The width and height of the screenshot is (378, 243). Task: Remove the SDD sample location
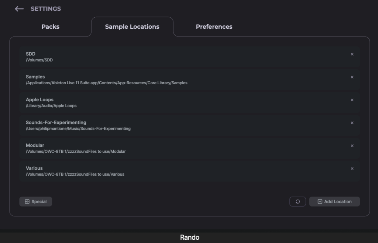352,54
